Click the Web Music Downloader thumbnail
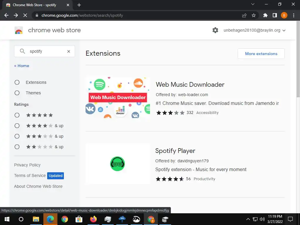 pos(118,98)
